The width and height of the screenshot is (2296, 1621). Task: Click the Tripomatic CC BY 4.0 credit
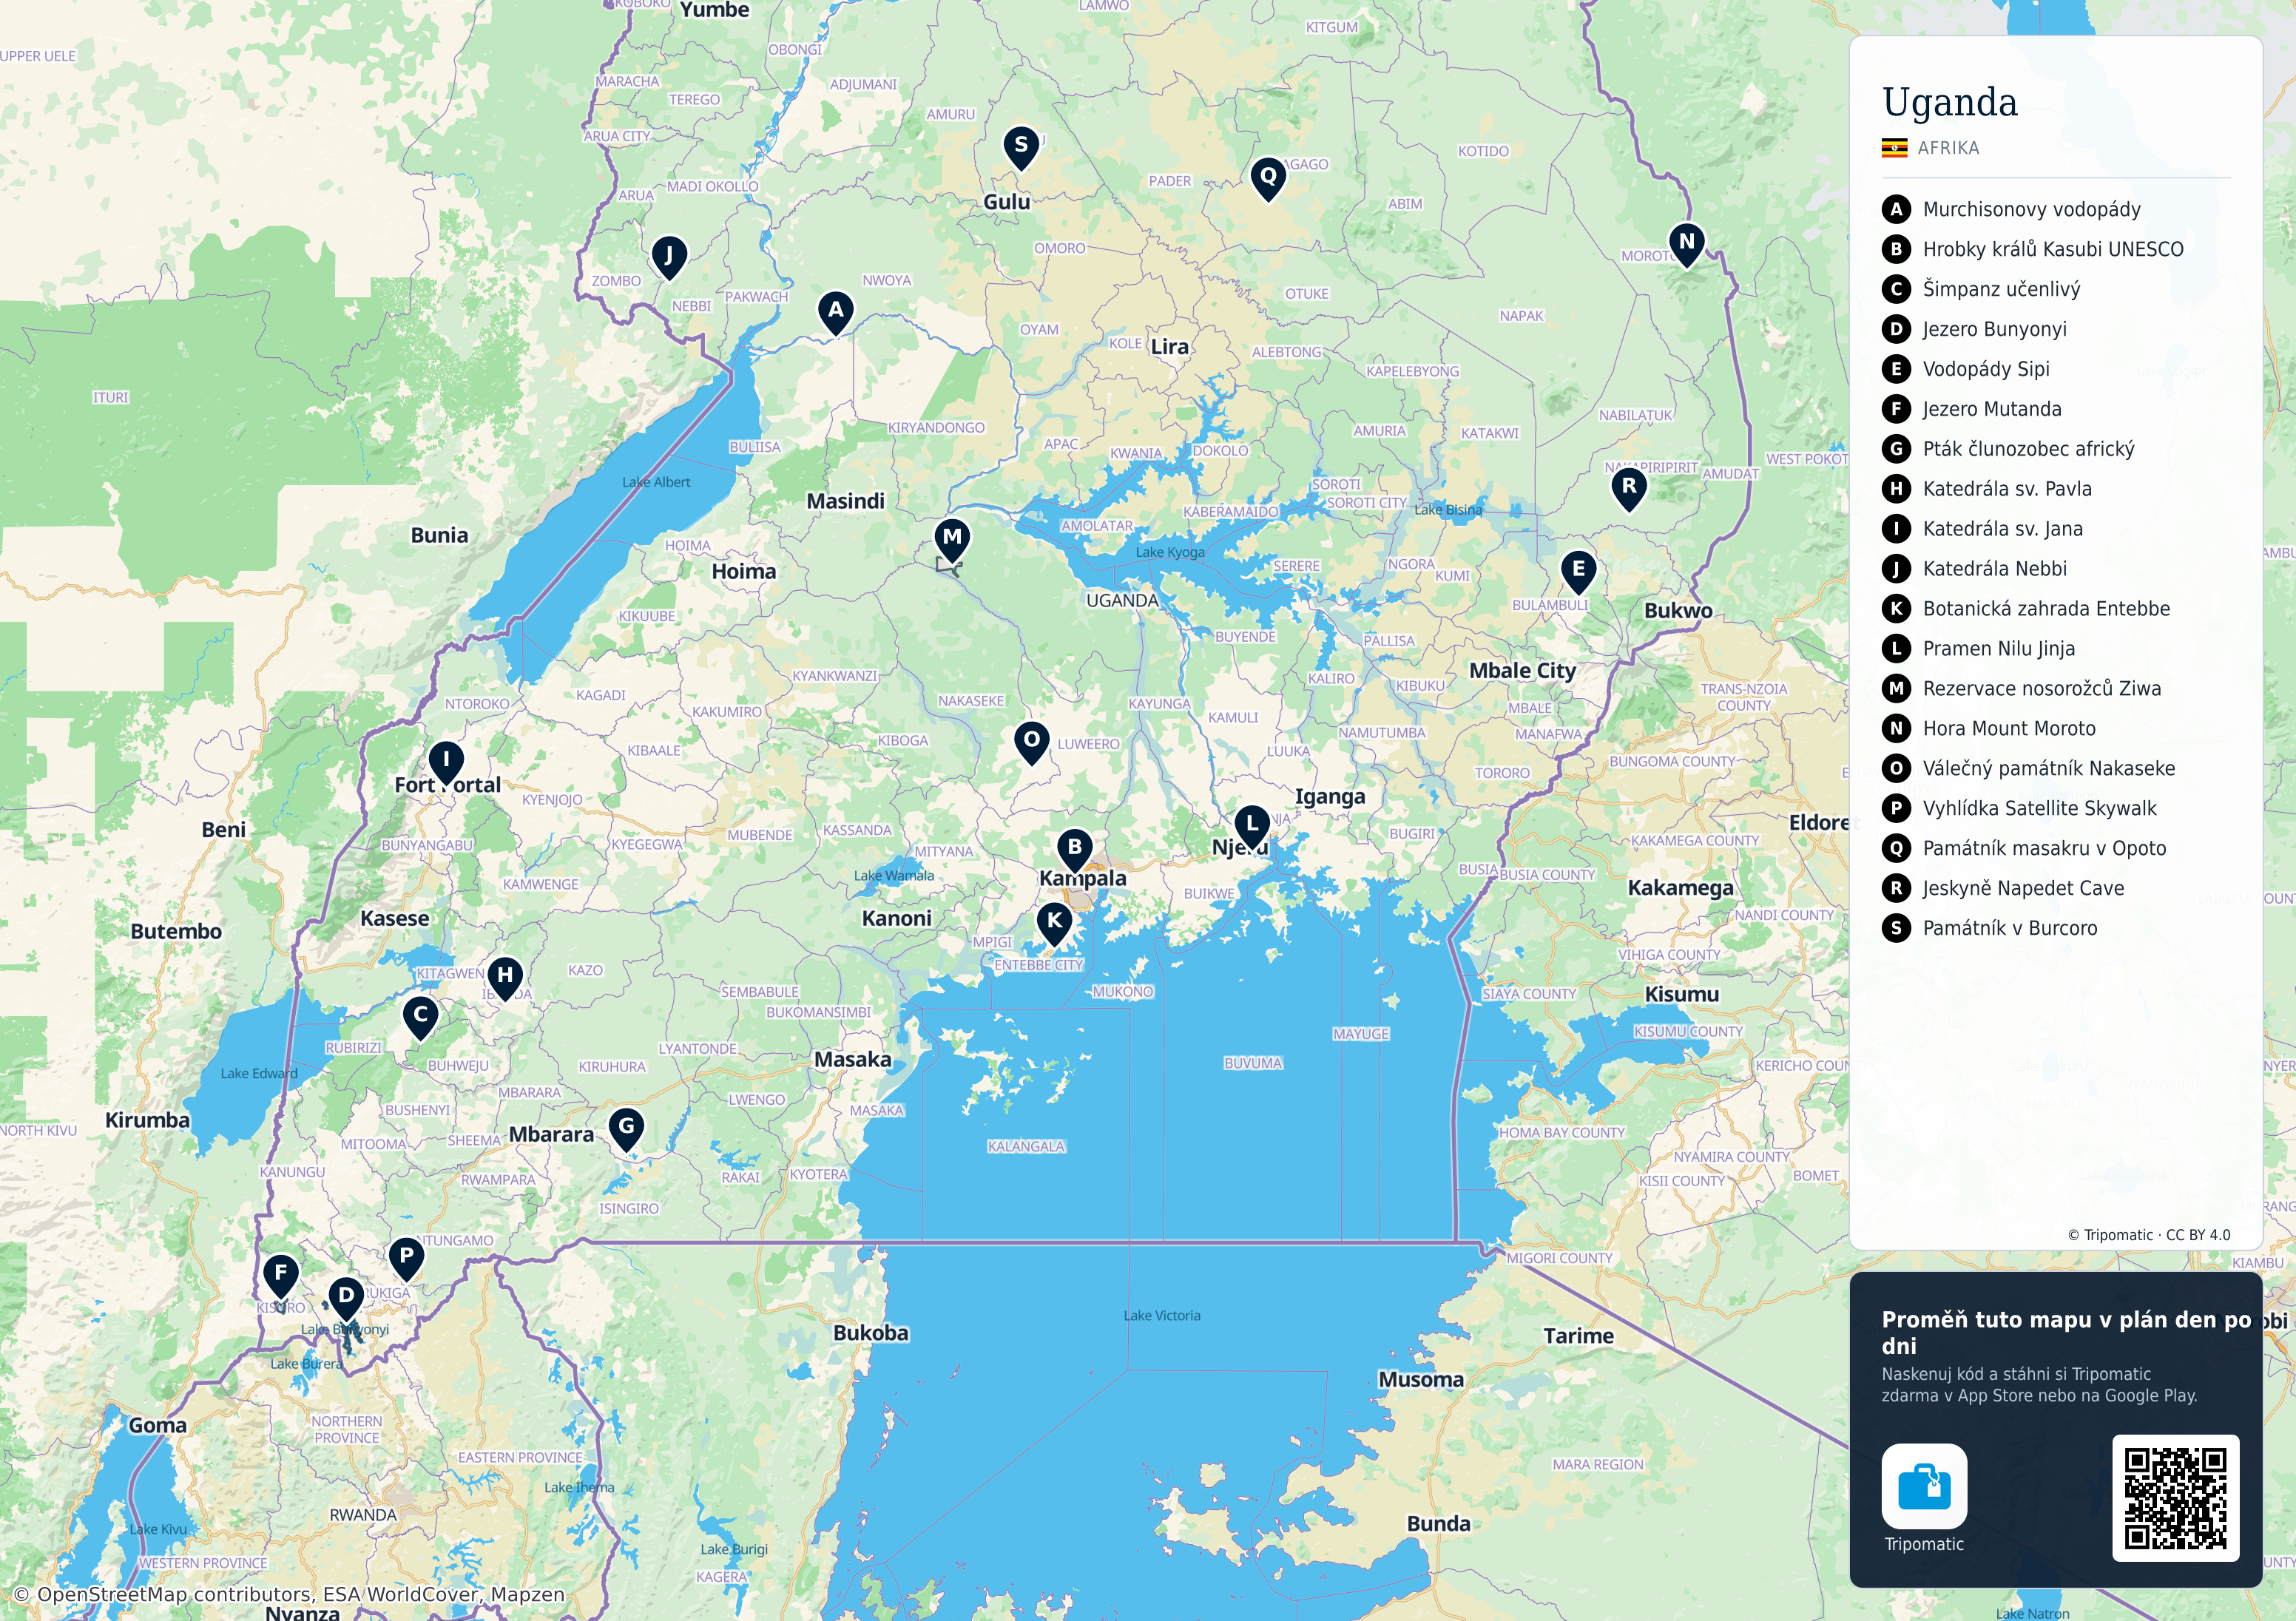(2149, 1235)
